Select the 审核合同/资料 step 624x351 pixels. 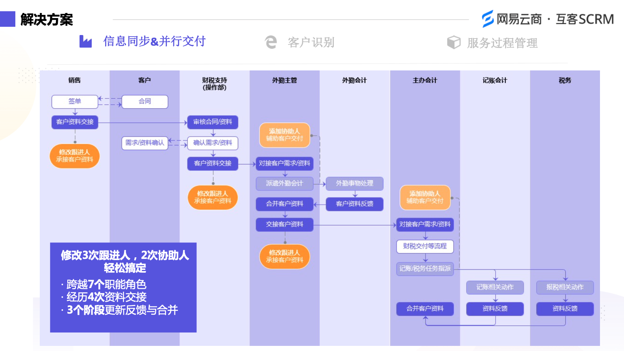pyautogui.click(x=213, y=122)
